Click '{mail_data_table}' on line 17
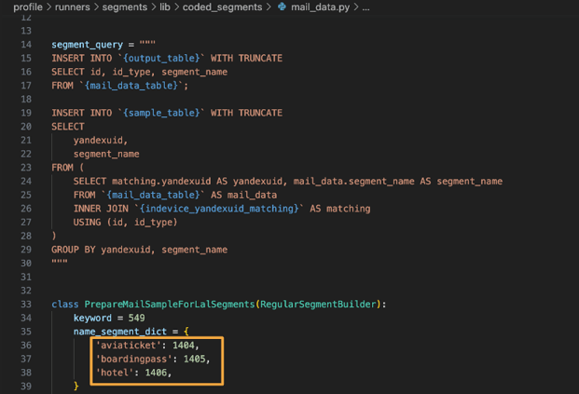 click(131, 86)
